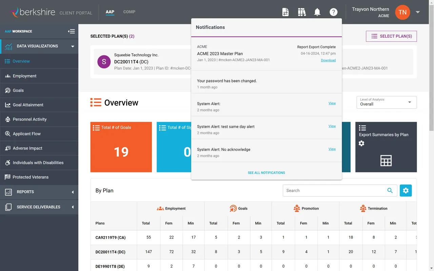Click the SEE ALL NOTIFICATIONS link
This screenshot has width=434, height=271.
pos(266,173)
